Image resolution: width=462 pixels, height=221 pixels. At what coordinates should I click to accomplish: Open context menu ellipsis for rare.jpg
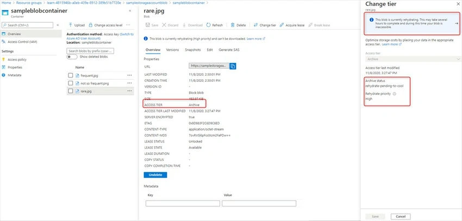point(129,92)
